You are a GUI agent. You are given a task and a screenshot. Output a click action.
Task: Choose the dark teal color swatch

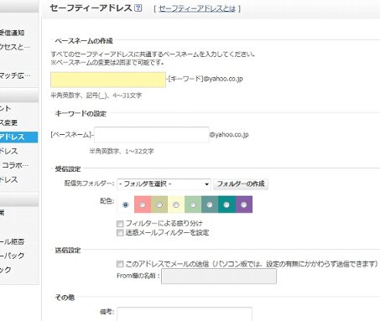226,205
